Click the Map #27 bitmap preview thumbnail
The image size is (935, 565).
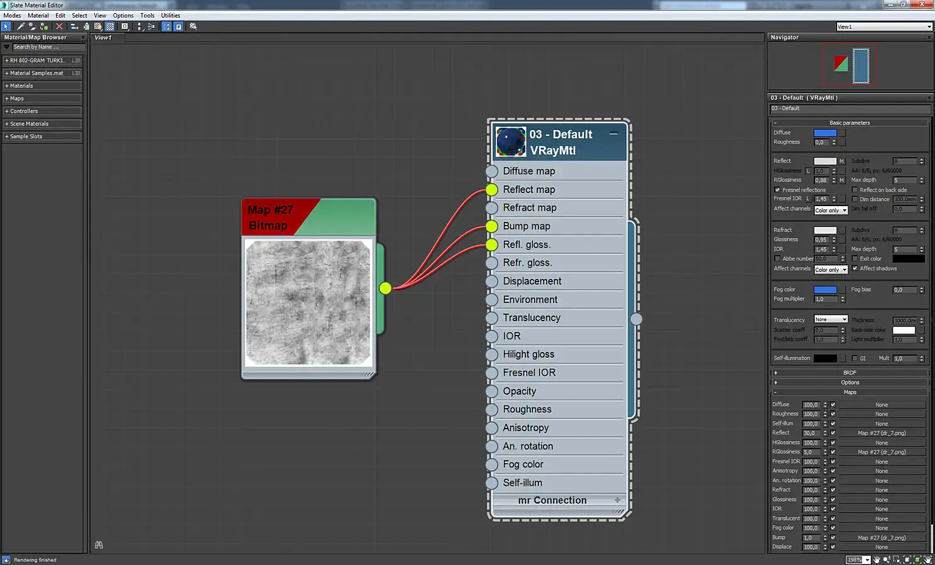click(x=308, y=302)
